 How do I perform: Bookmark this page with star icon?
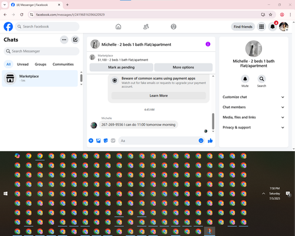pos(271,15)
